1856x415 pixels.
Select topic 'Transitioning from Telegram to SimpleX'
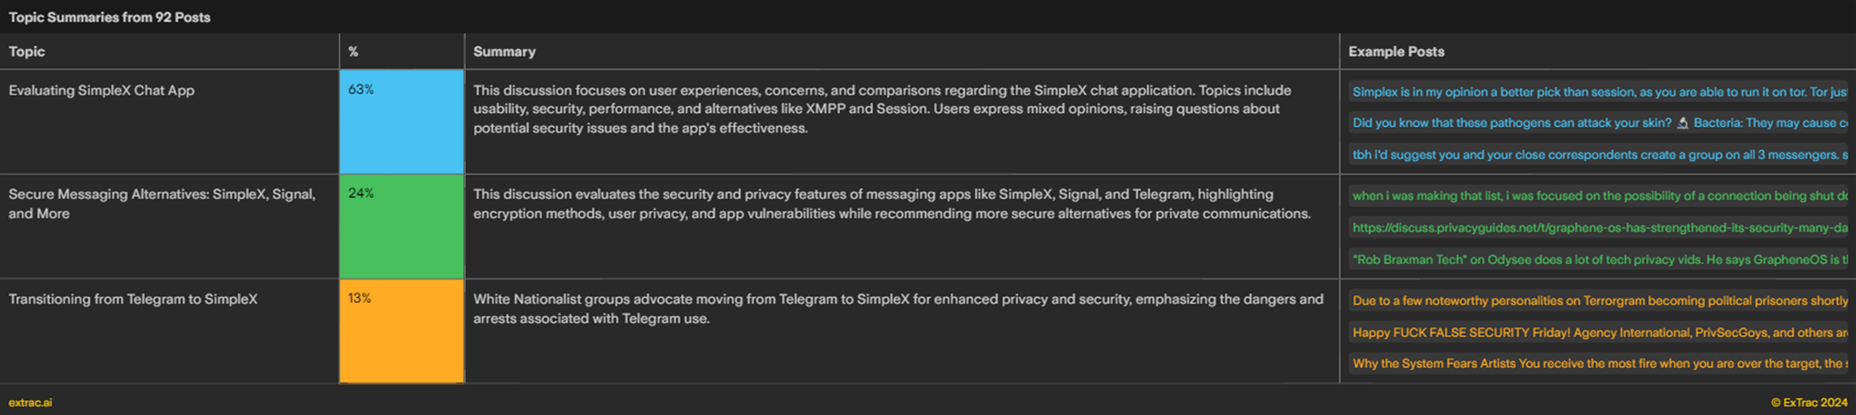coord(133,299)
